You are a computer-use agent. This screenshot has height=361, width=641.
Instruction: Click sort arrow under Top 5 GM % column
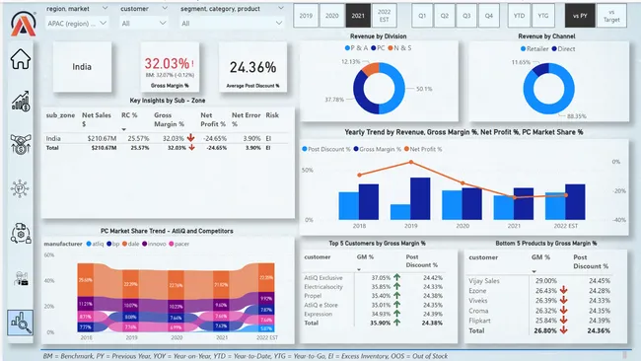(x=359, y=269)
